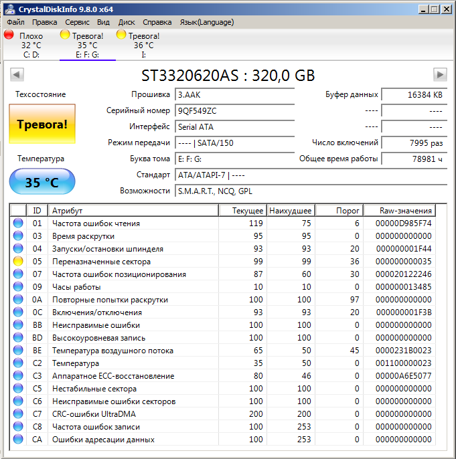Click blue status dot for Температура row
456x459 pixels.
click(x=17, y=363)
